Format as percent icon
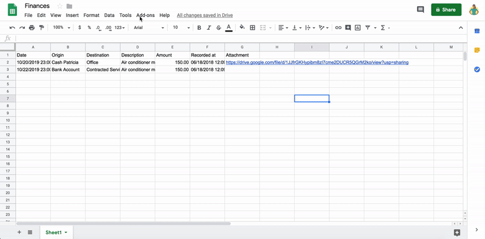 (89, 27)
